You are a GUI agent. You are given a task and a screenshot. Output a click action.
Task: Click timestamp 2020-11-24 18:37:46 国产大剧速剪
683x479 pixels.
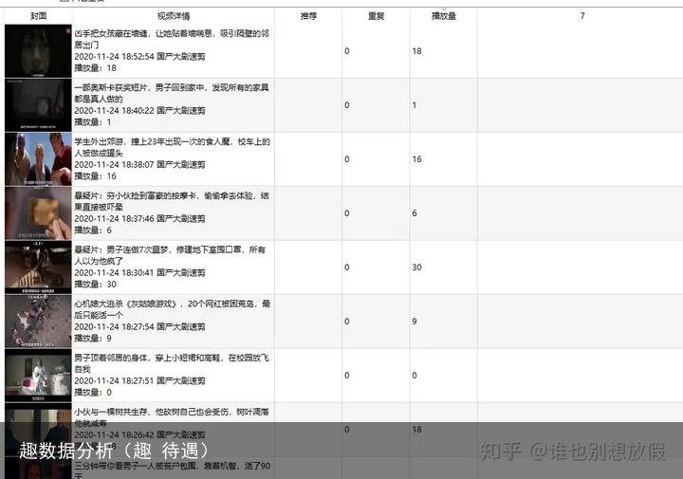pos(139,218)
